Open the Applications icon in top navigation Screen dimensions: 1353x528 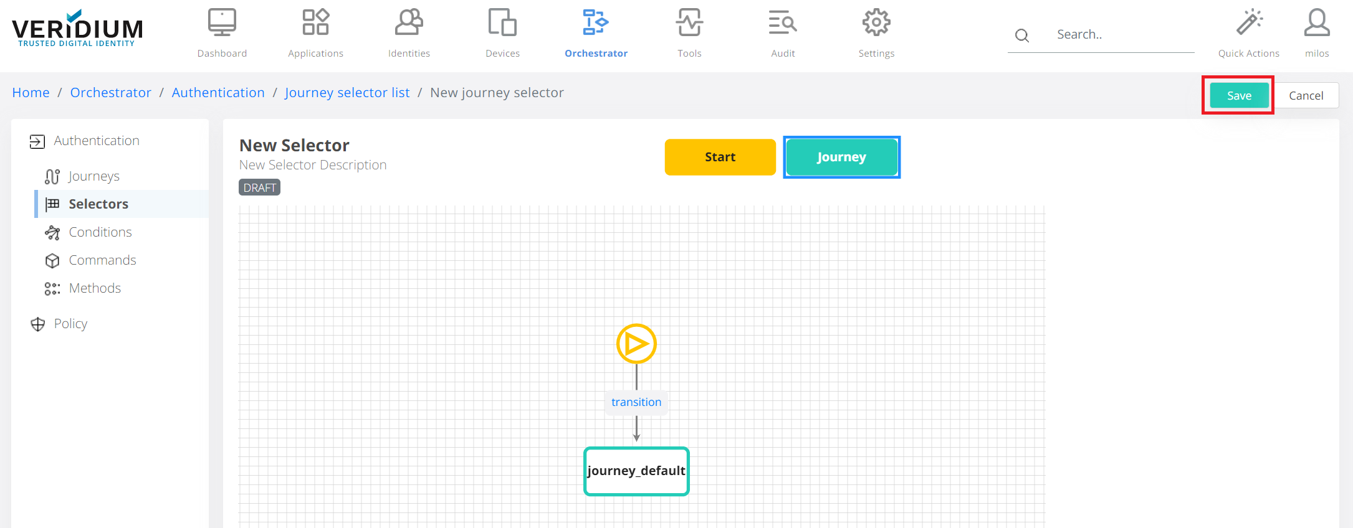[x=315, y=23]
